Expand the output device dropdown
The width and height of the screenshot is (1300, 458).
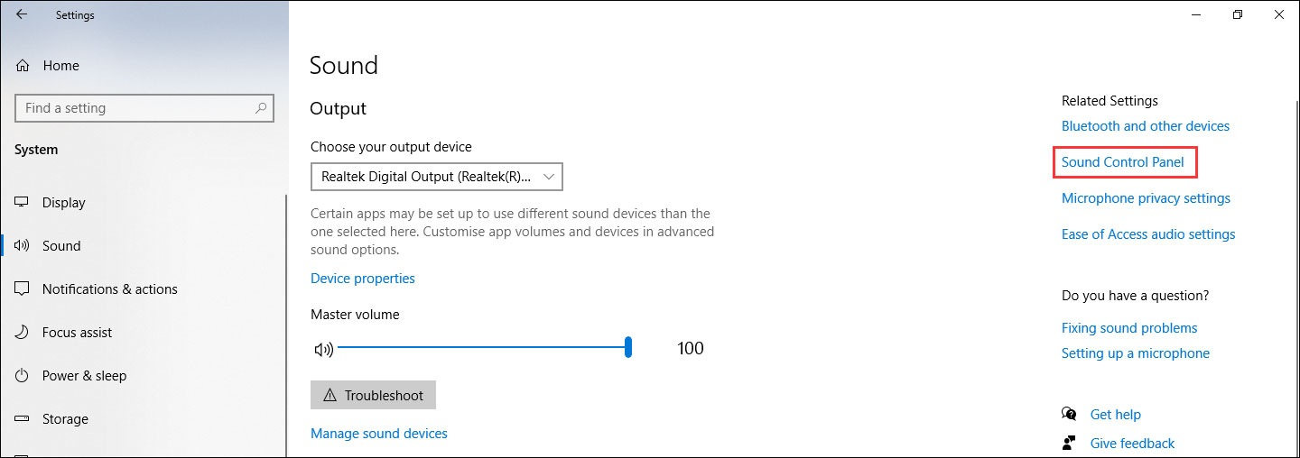pyautogui.click(x=436, y=177)
